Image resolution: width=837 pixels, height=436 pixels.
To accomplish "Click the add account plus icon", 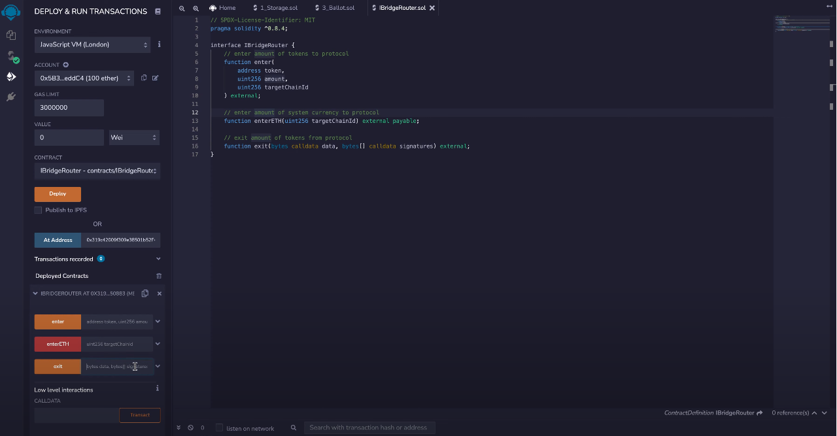I will [66, 65].
